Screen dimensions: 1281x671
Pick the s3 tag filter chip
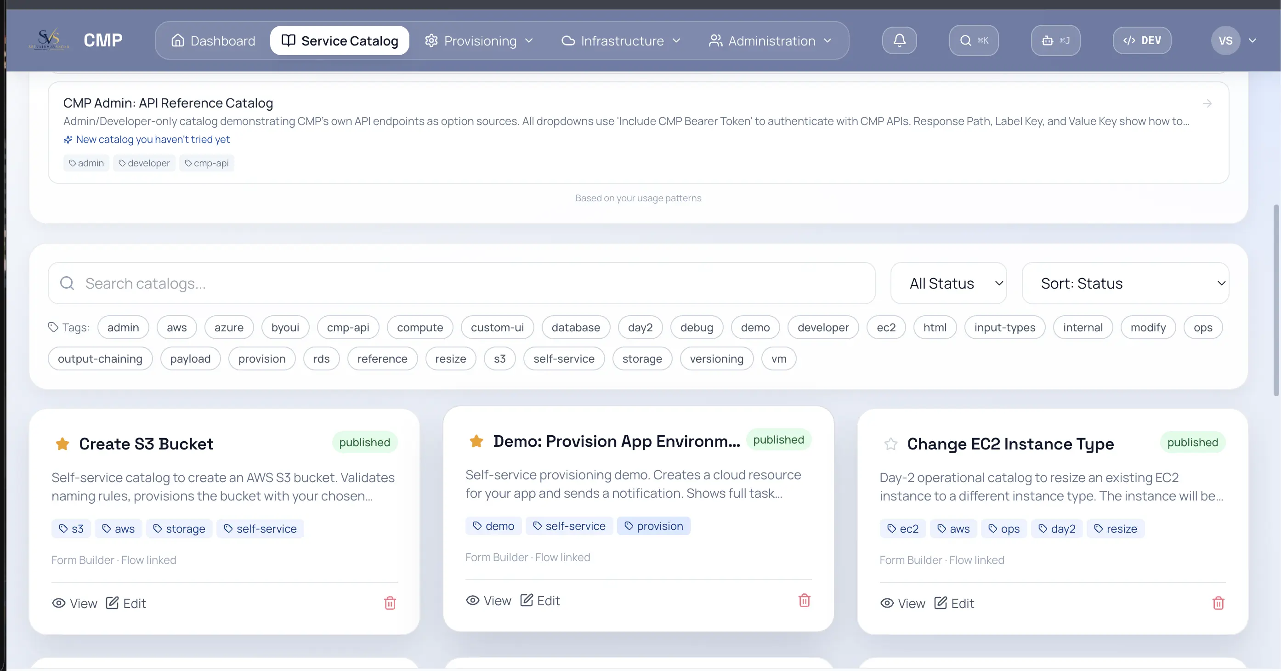tap(499, 358)
